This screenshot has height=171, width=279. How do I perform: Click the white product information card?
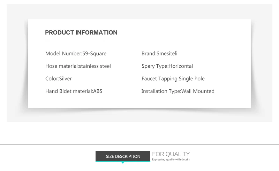[x=139, y=64]
